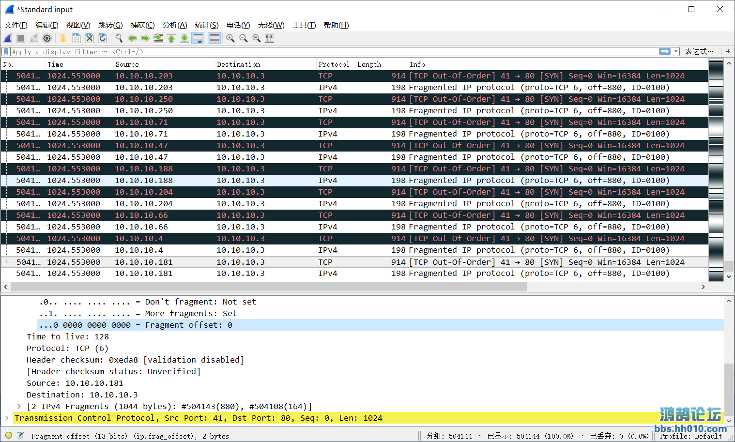Jump to the last packet
This screenshot has height=442, width=735.
tap(184, 38)
